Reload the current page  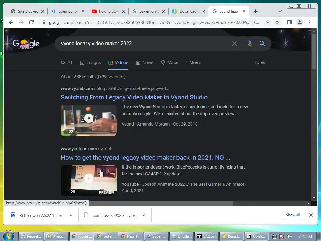coord(31,22)
